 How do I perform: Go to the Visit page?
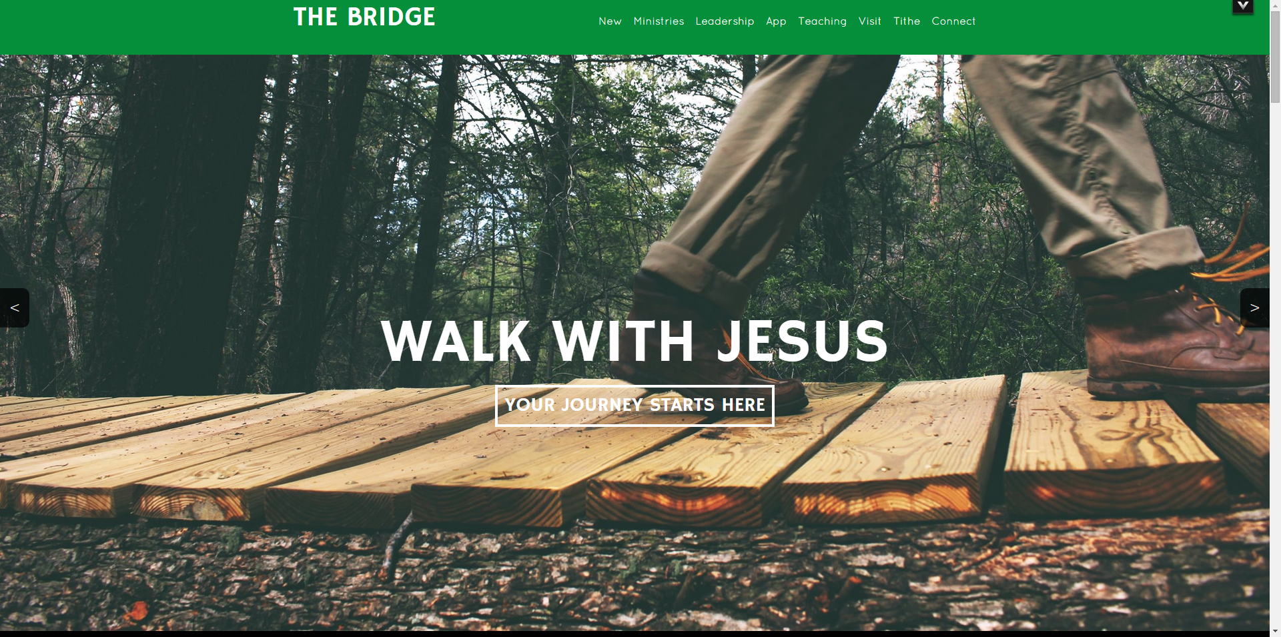tap(869, 21)
